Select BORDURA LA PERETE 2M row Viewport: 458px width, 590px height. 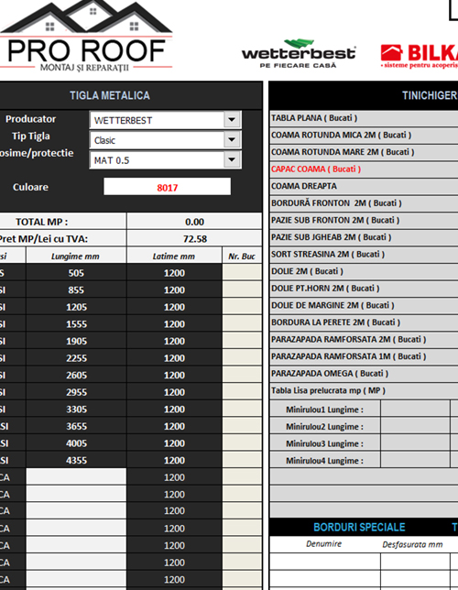(x=364, y=322)
